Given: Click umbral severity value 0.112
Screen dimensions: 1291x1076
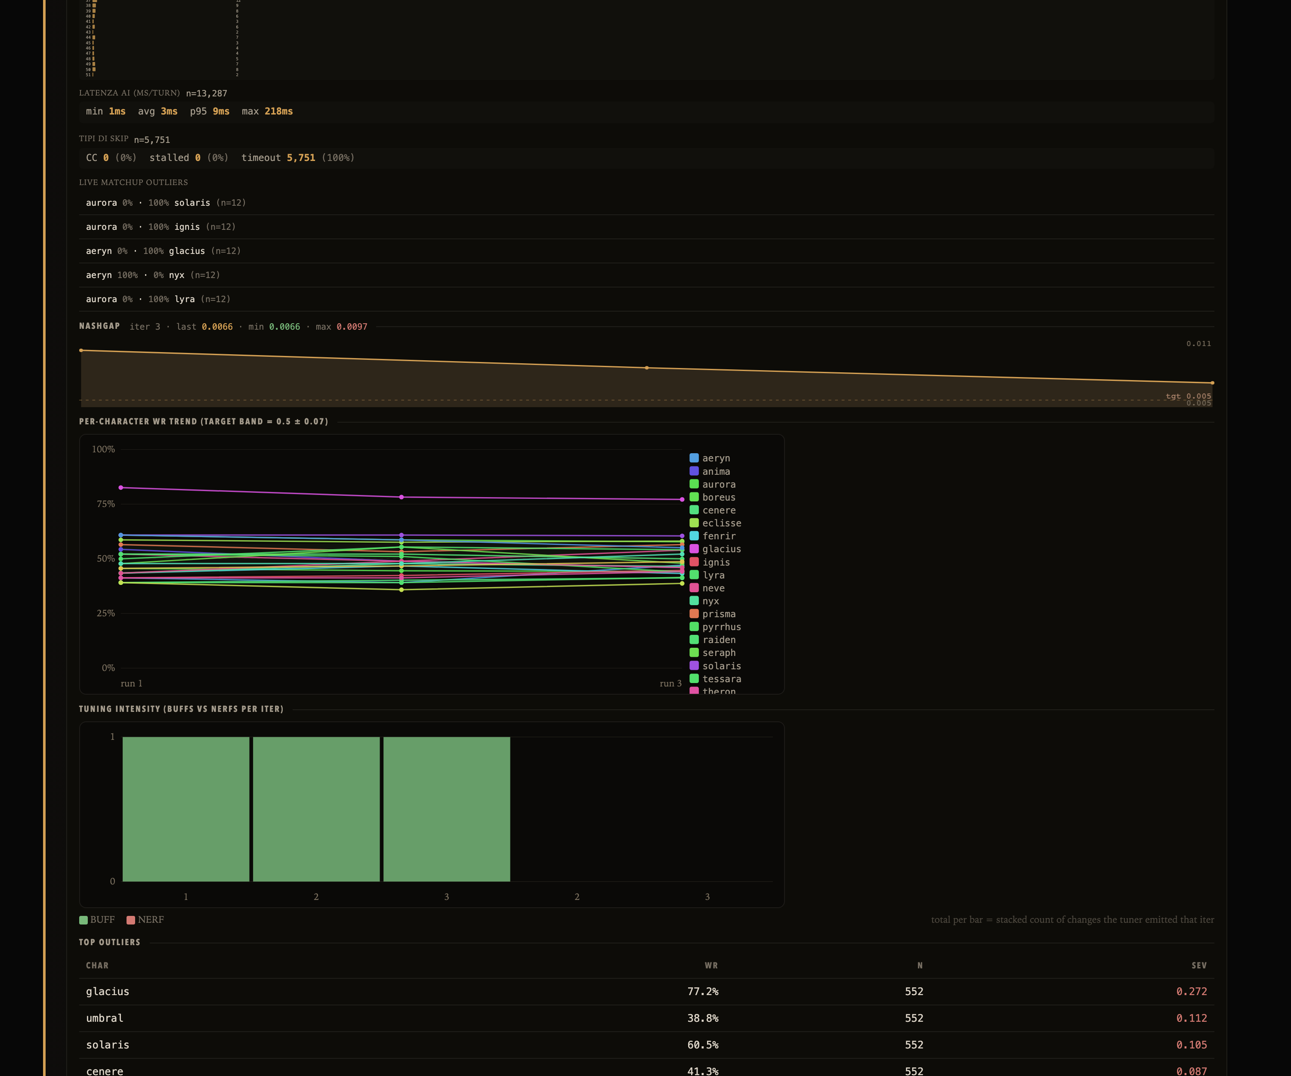Looking at the screenshot, I should (1192, 1018).
